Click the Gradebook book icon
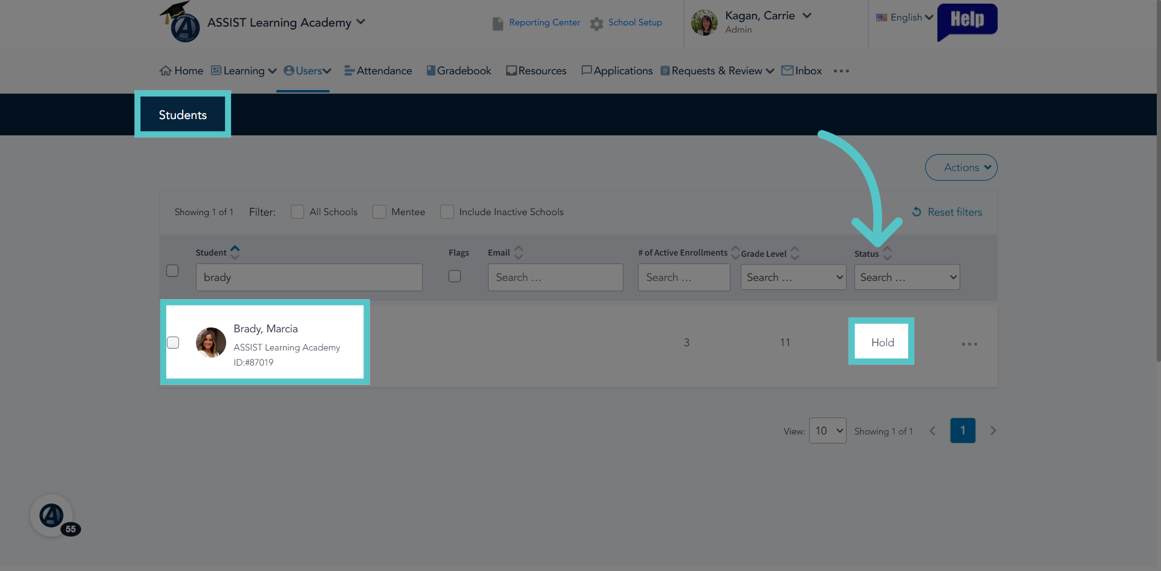The height and width of the screenshot is (571, 1161). (431, 71)
